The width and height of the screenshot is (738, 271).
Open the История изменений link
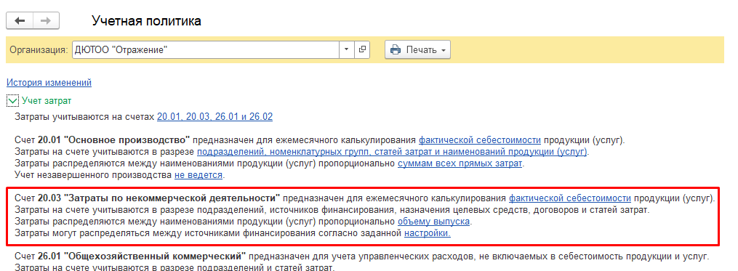tap(49, 83)
